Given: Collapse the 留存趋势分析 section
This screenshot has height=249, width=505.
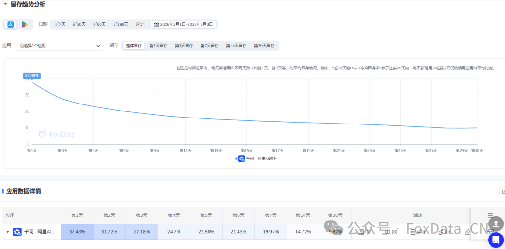Looking at the screenshot, I should point(5,4).
